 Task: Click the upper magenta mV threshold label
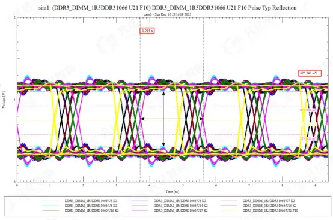(308, 110)
